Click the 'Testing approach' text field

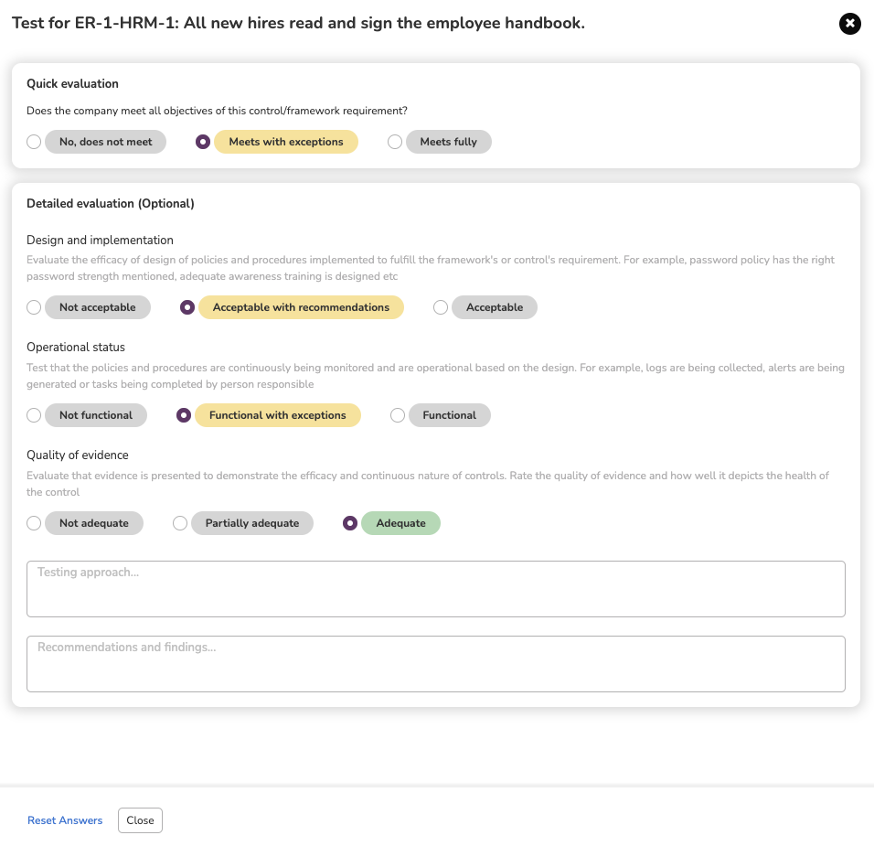(x=436, y=589)
